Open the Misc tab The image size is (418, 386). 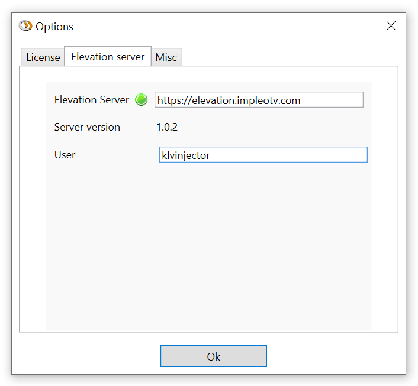pyautogui.click(x=166, y=57)
